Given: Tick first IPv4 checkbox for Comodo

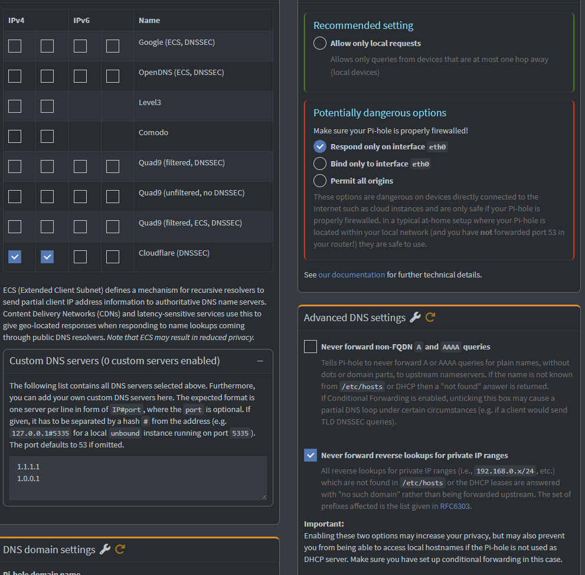Looking at the screenshot, I should tap(15, 136).
